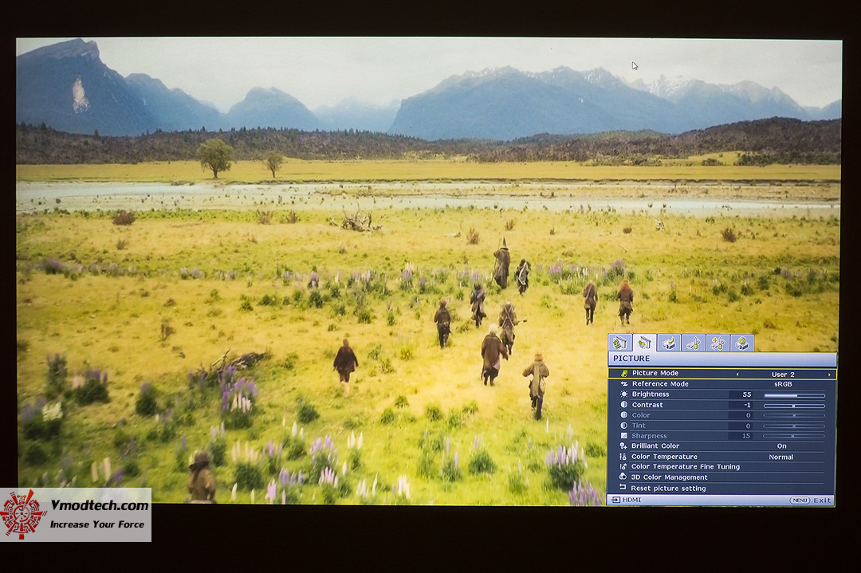The image size is (861, 573).
Task: Adjust the Brightness slider bar
Action: [794, 395]
